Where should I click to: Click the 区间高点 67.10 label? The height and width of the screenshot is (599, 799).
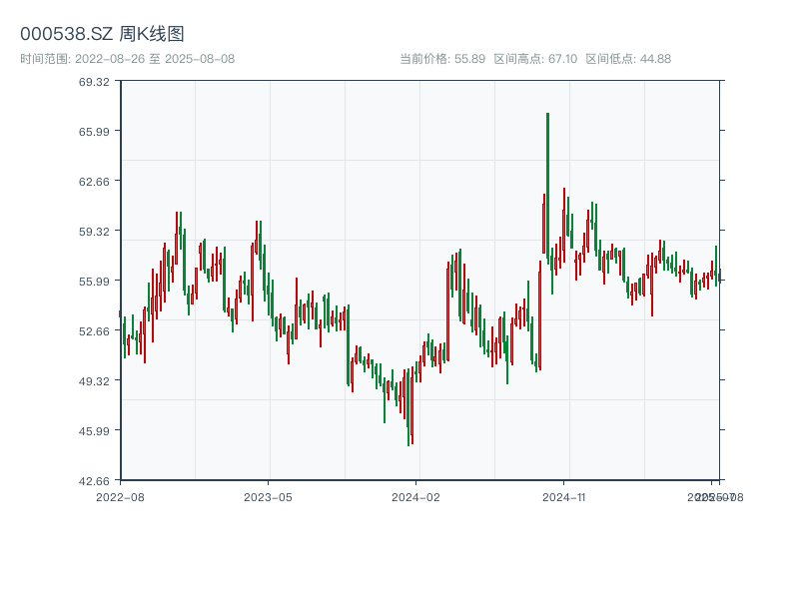pos(535,59)
